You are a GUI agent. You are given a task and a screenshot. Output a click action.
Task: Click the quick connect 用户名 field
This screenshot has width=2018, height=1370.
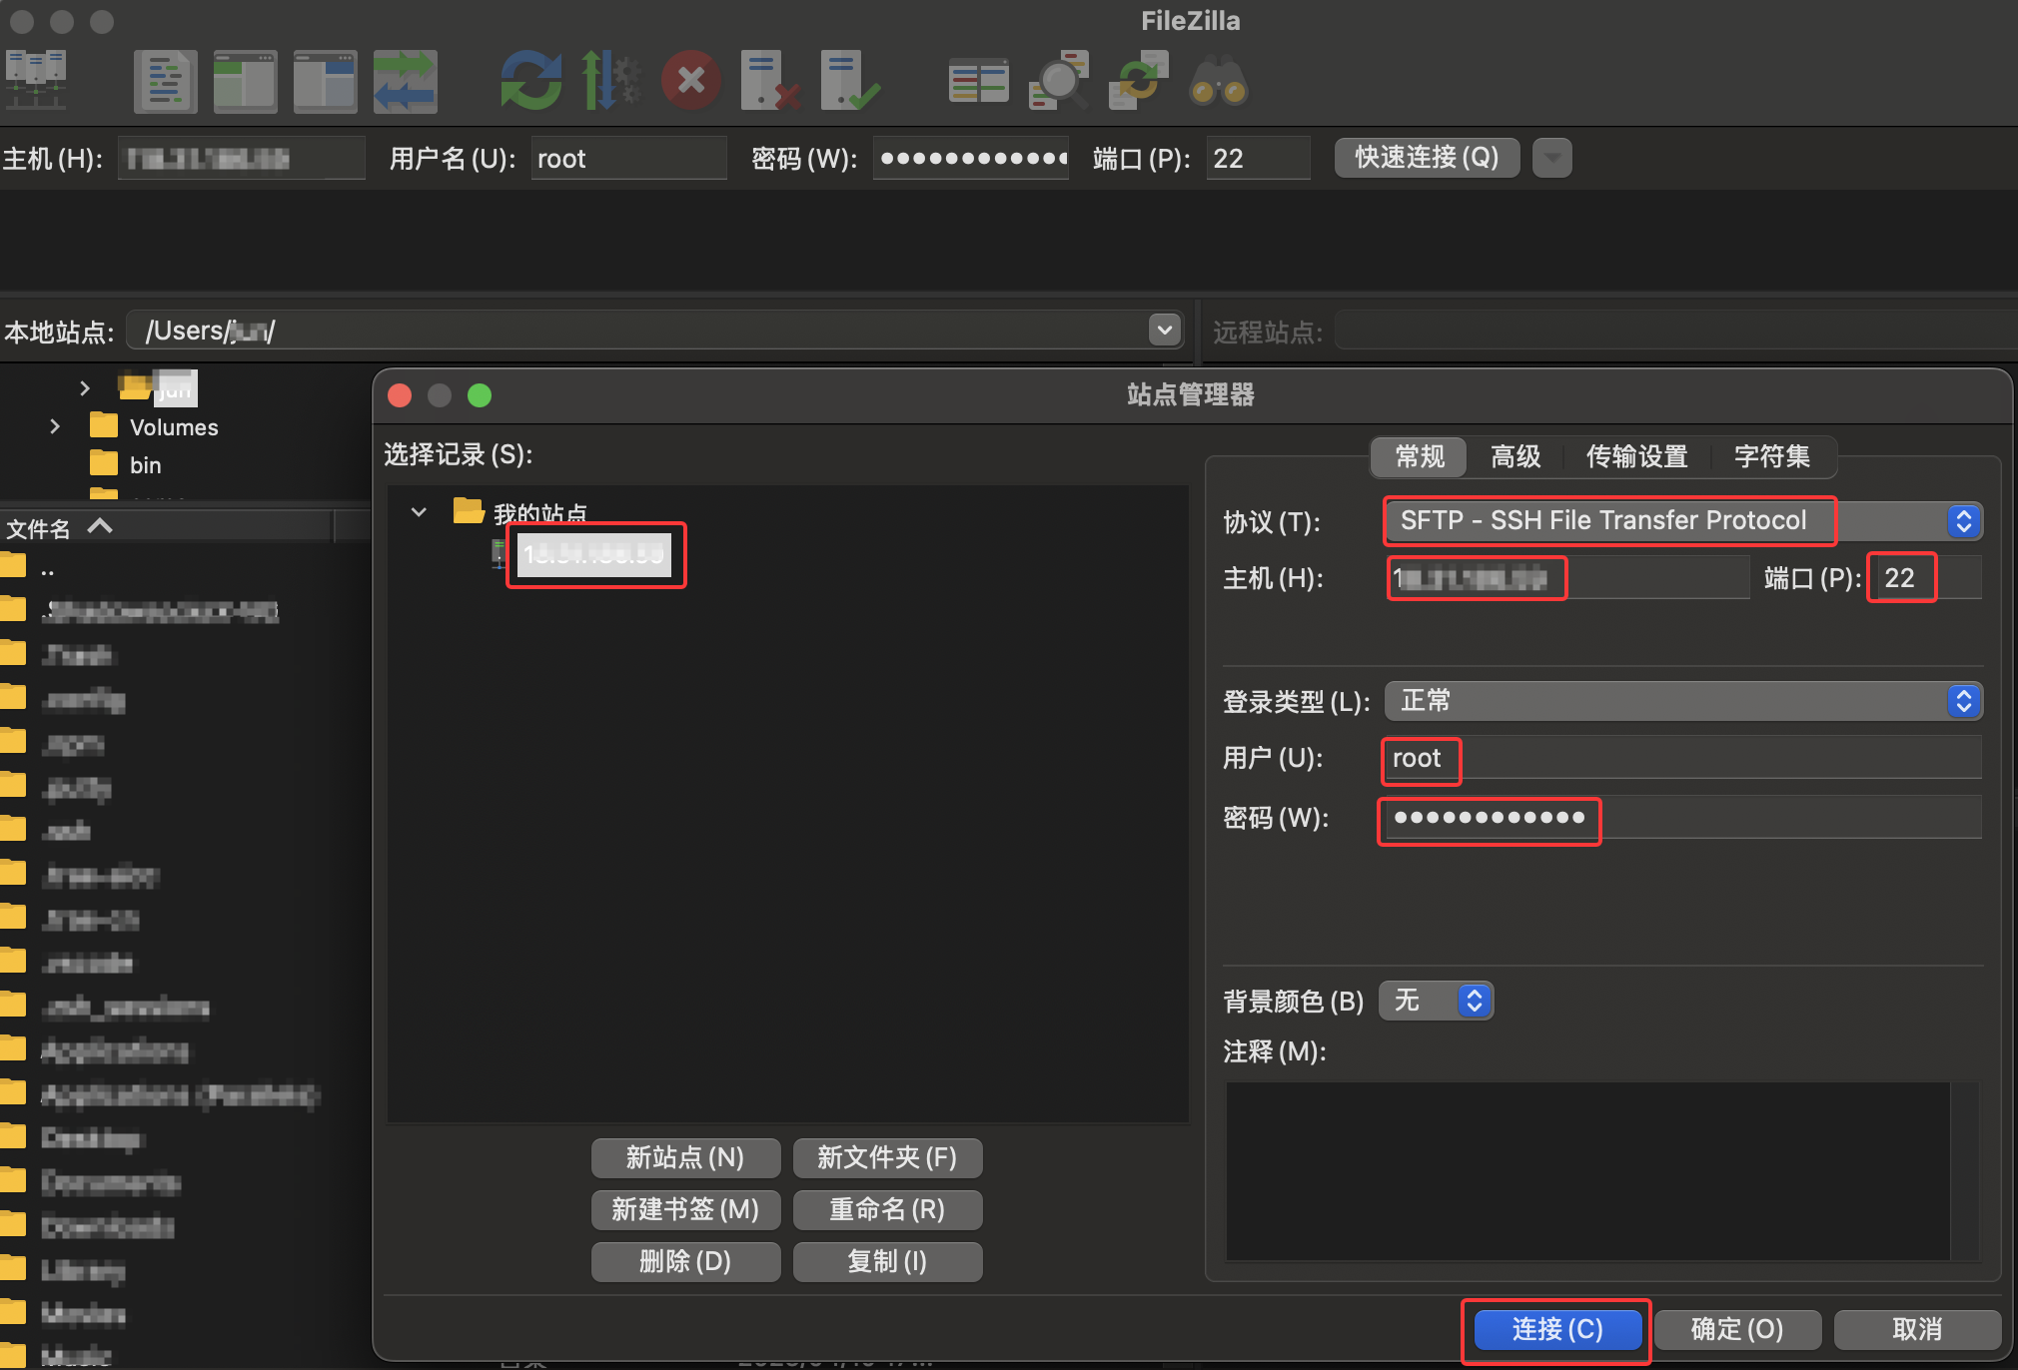[628, 159]
